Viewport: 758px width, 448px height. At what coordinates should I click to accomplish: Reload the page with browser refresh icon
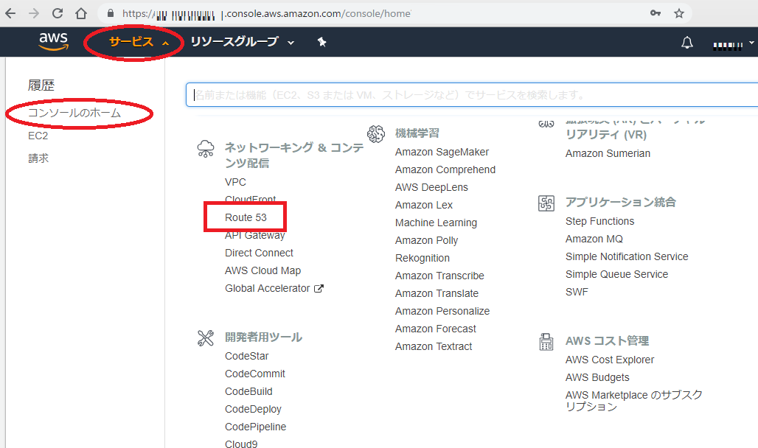(57, 13)
